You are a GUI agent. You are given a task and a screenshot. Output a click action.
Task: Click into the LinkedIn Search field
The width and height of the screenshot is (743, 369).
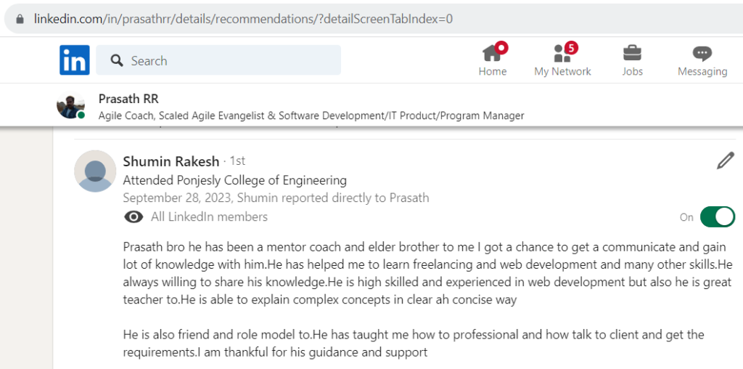[218, 60]
